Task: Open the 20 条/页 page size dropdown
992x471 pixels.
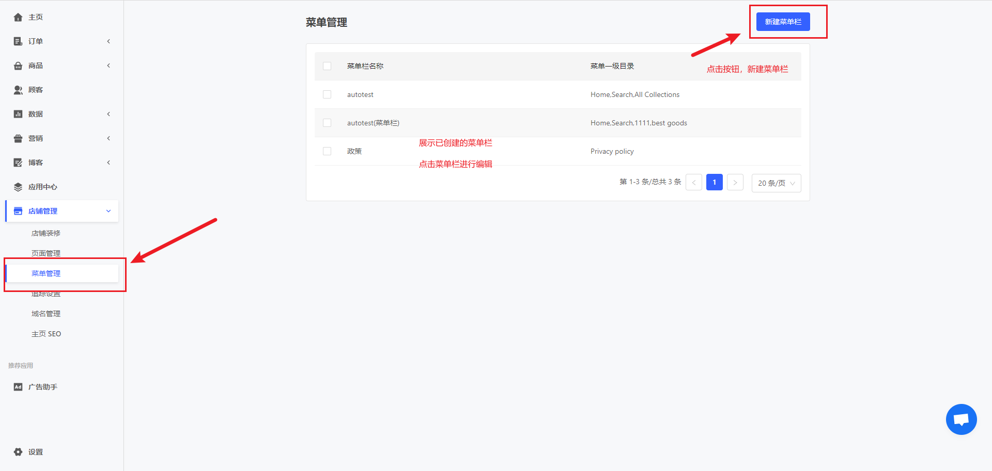Action: coord(776,183)
